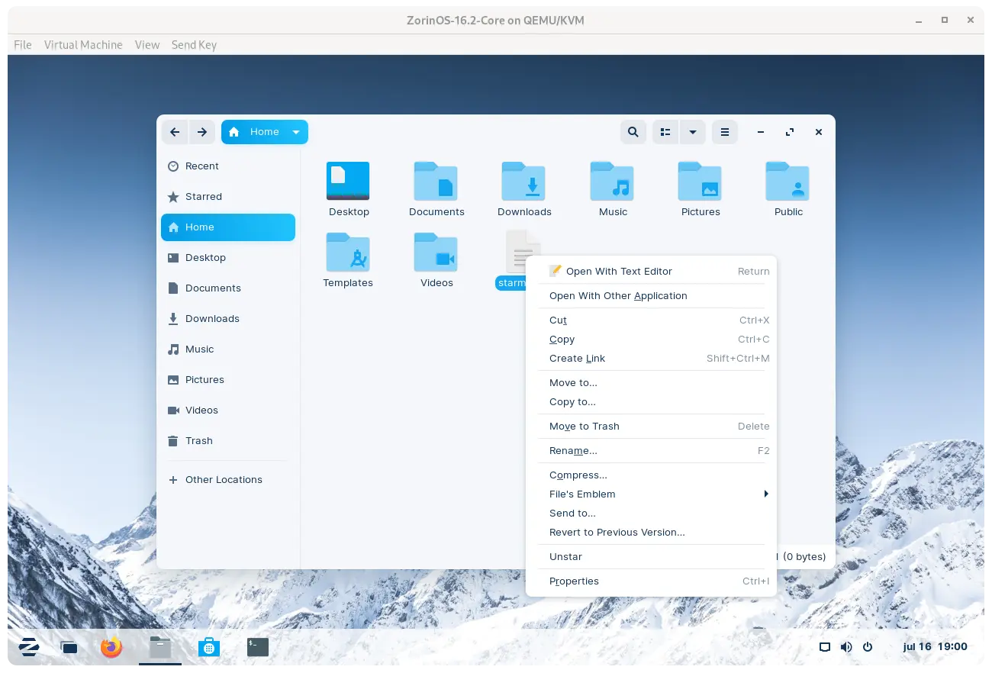Click Other Locations in the sidebar
Screen dimensions: 992x673
(228, 480)
